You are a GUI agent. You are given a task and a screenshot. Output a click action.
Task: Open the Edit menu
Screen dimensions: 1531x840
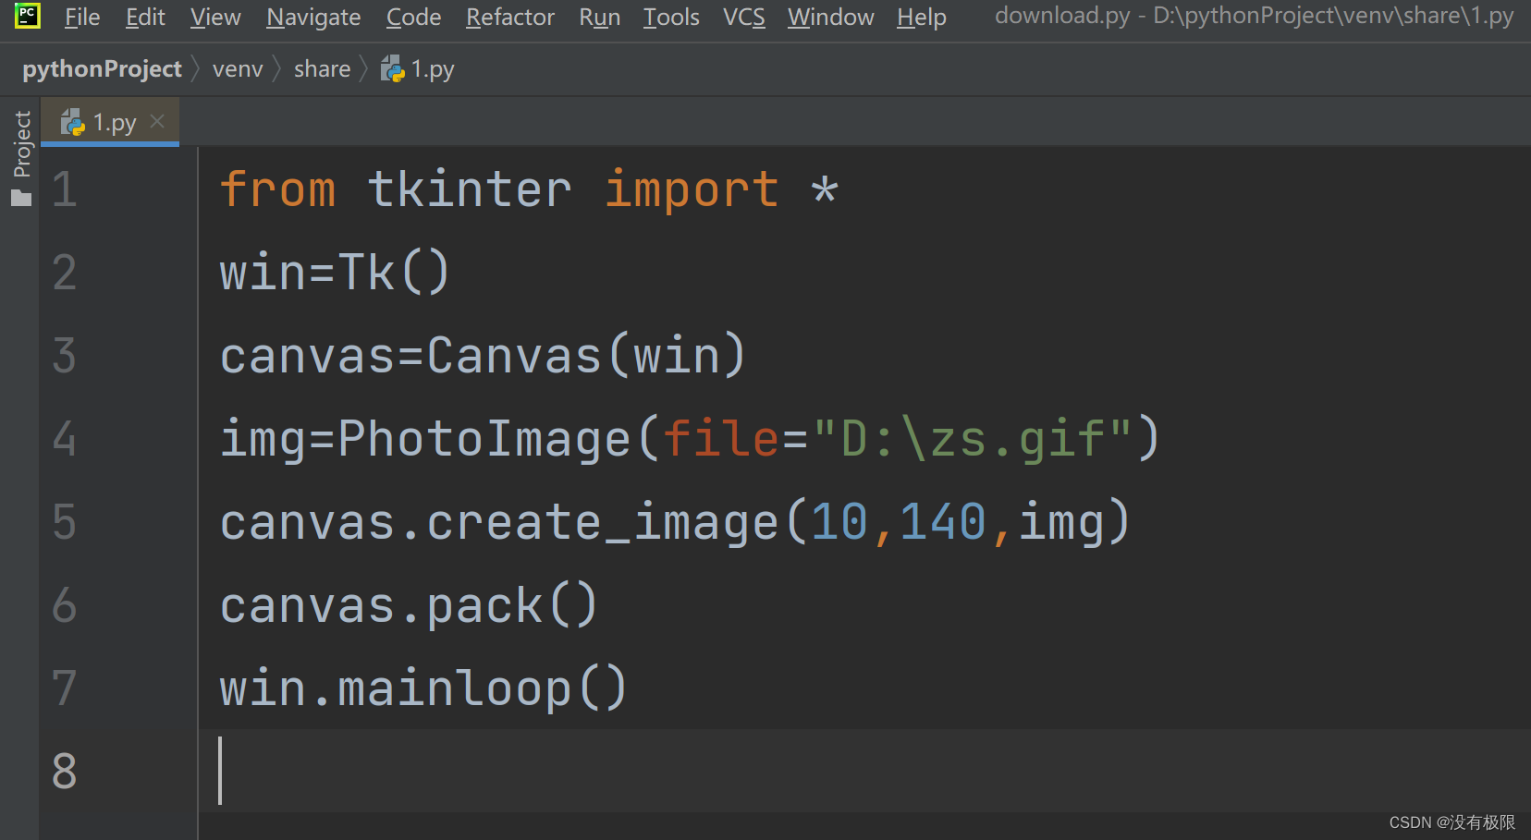click(145, 18)
